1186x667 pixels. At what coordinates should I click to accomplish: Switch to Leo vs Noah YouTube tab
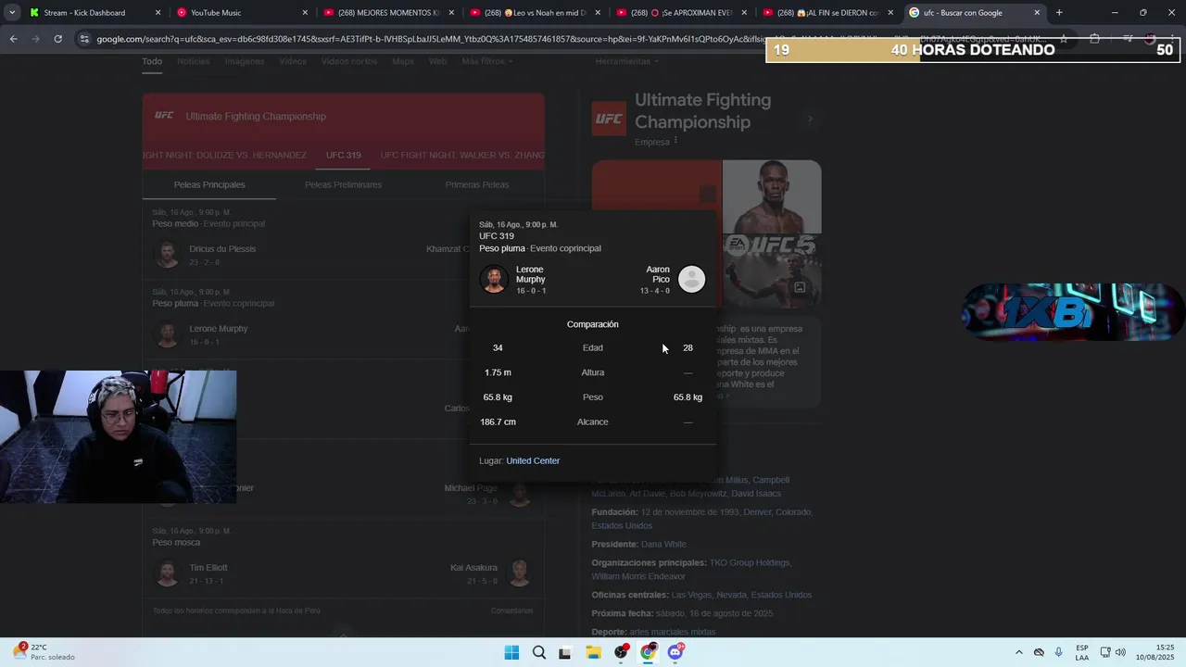534,13
